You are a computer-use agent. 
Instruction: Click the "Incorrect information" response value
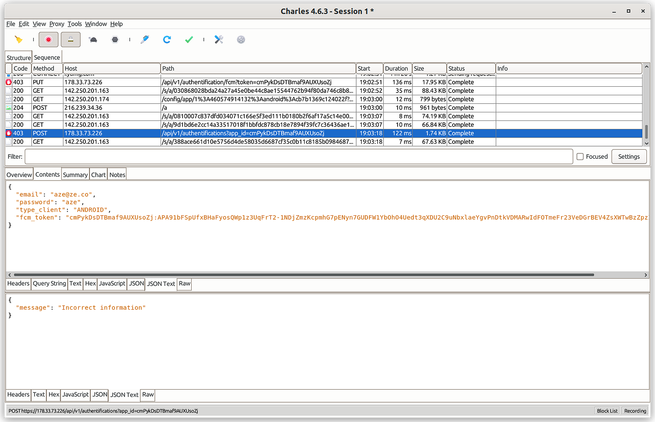point(102,308)
